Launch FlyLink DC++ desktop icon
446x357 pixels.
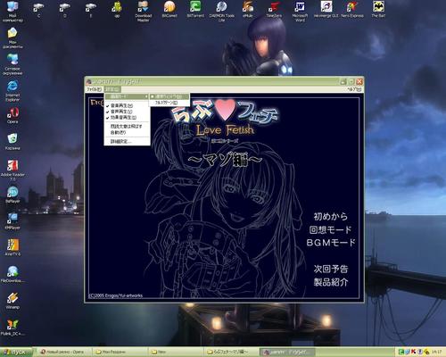click(12, 327)
